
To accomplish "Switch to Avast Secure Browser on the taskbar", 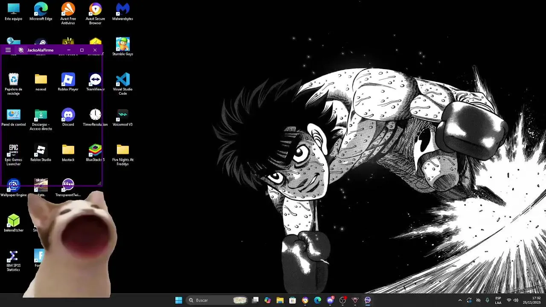I will pyautogui.click(x=305, y=300).
